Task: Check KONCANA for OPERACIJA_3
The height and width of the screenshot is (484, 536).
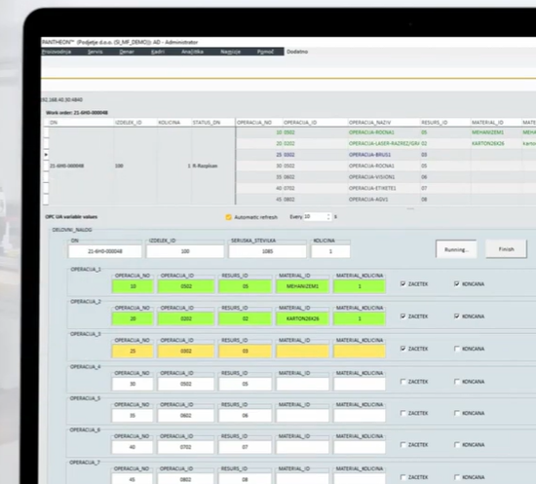Action: click(457, 349)
